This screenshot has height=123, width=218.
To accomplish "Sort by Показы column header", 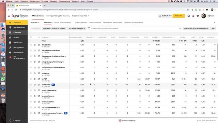I will coord(183,37).
